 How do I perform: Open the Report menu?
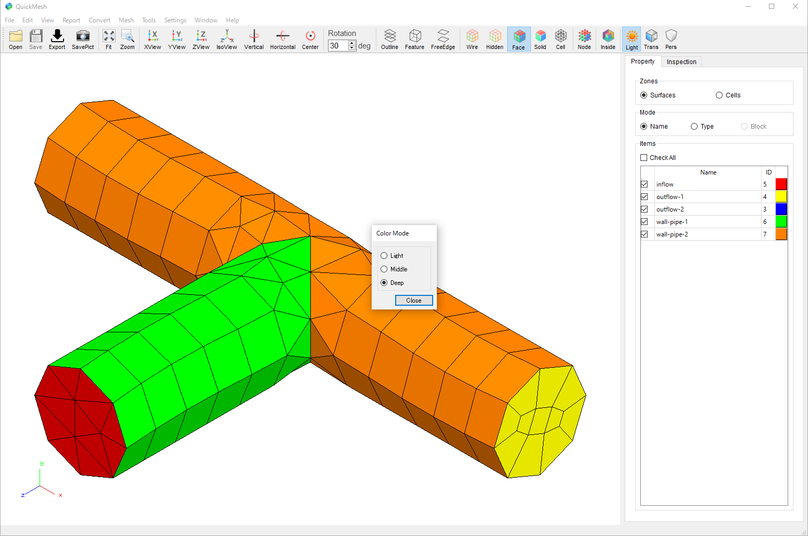(x=71, y=20)
